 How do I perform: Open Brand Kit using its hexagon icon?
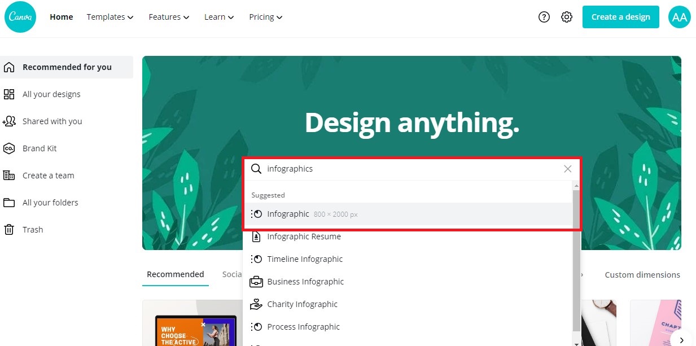[10, 148]
